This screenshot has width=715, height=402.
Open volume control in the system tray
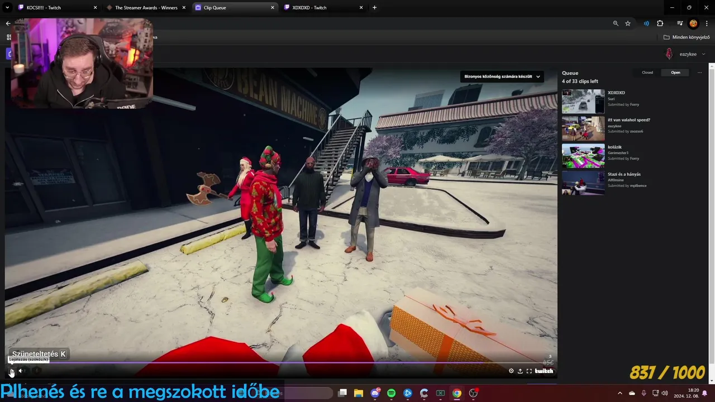[665, 393]
